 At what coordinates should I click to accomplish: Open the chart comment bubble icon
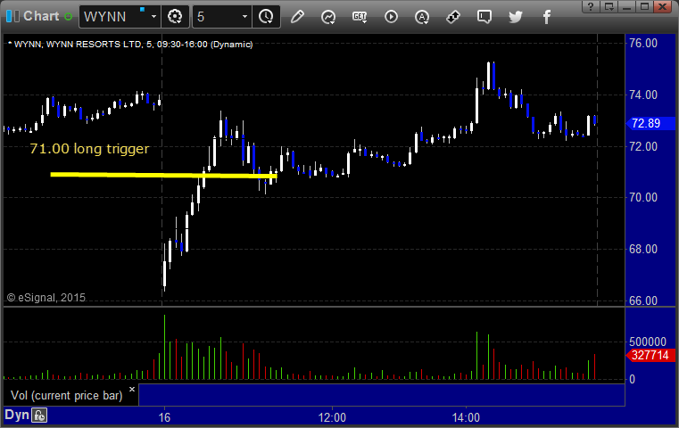pos(484,17)
